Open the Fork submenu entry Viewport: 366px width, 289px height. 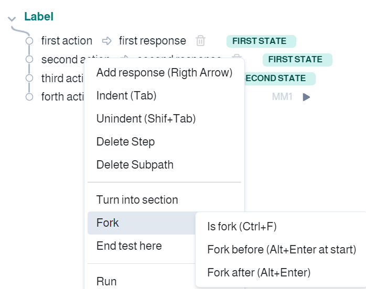click(142, 223)
